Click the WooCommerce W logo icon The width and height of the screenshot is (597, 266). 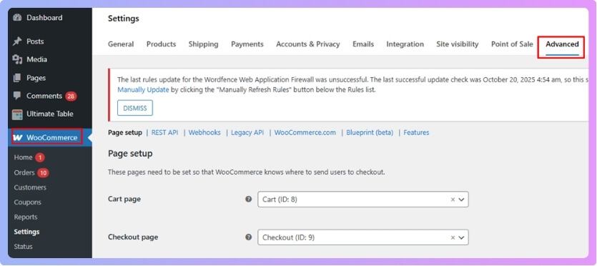[18, 138]
